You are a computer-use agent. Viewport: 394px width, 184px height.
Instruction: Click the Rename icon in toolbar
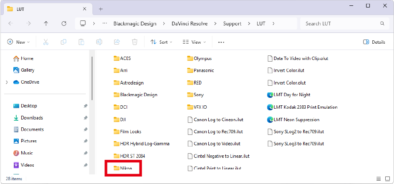(100, 42)
